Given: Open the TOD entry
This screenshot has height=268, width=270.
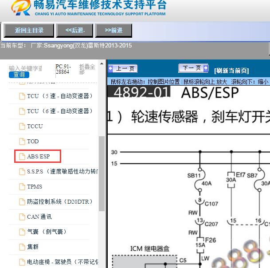Looking at the screenshot, I should point(33,142).
